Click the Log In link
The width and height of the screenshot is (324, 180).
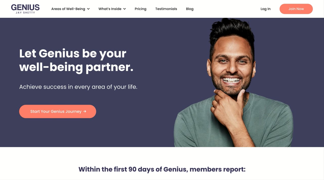click(266, 9)
